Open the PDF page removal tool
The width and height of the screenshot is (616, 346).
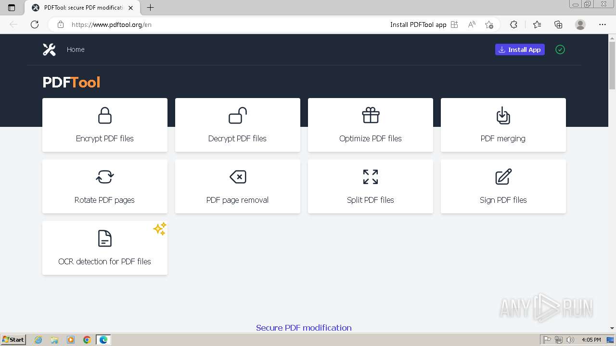(238, 186)
